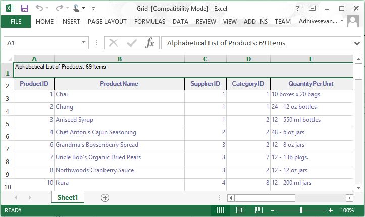365x217 pixels.
Task: Switch to the HOME ribbon tab
Action: 45,21
